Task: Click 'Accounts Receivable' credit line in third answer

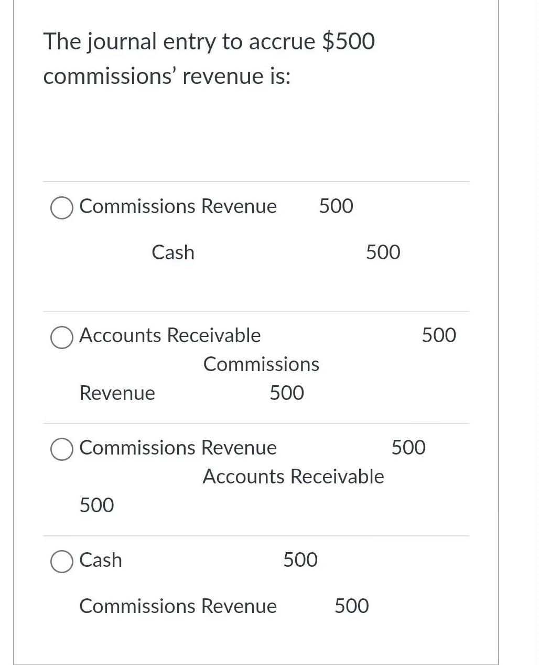Action: tap(293, 477)
